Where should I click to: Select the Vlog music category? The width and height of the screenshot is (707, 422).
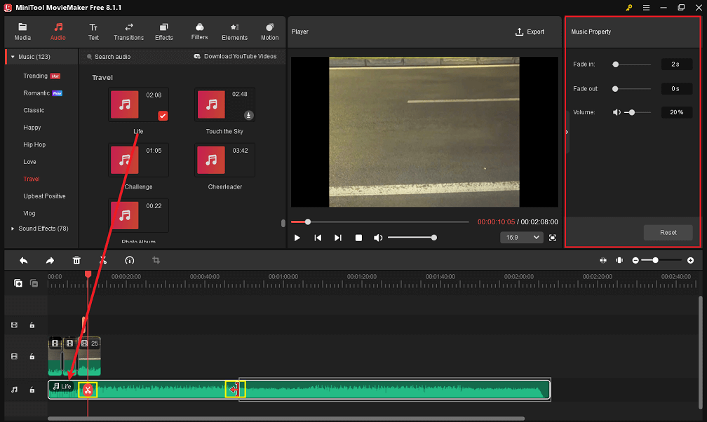point(29,213)
